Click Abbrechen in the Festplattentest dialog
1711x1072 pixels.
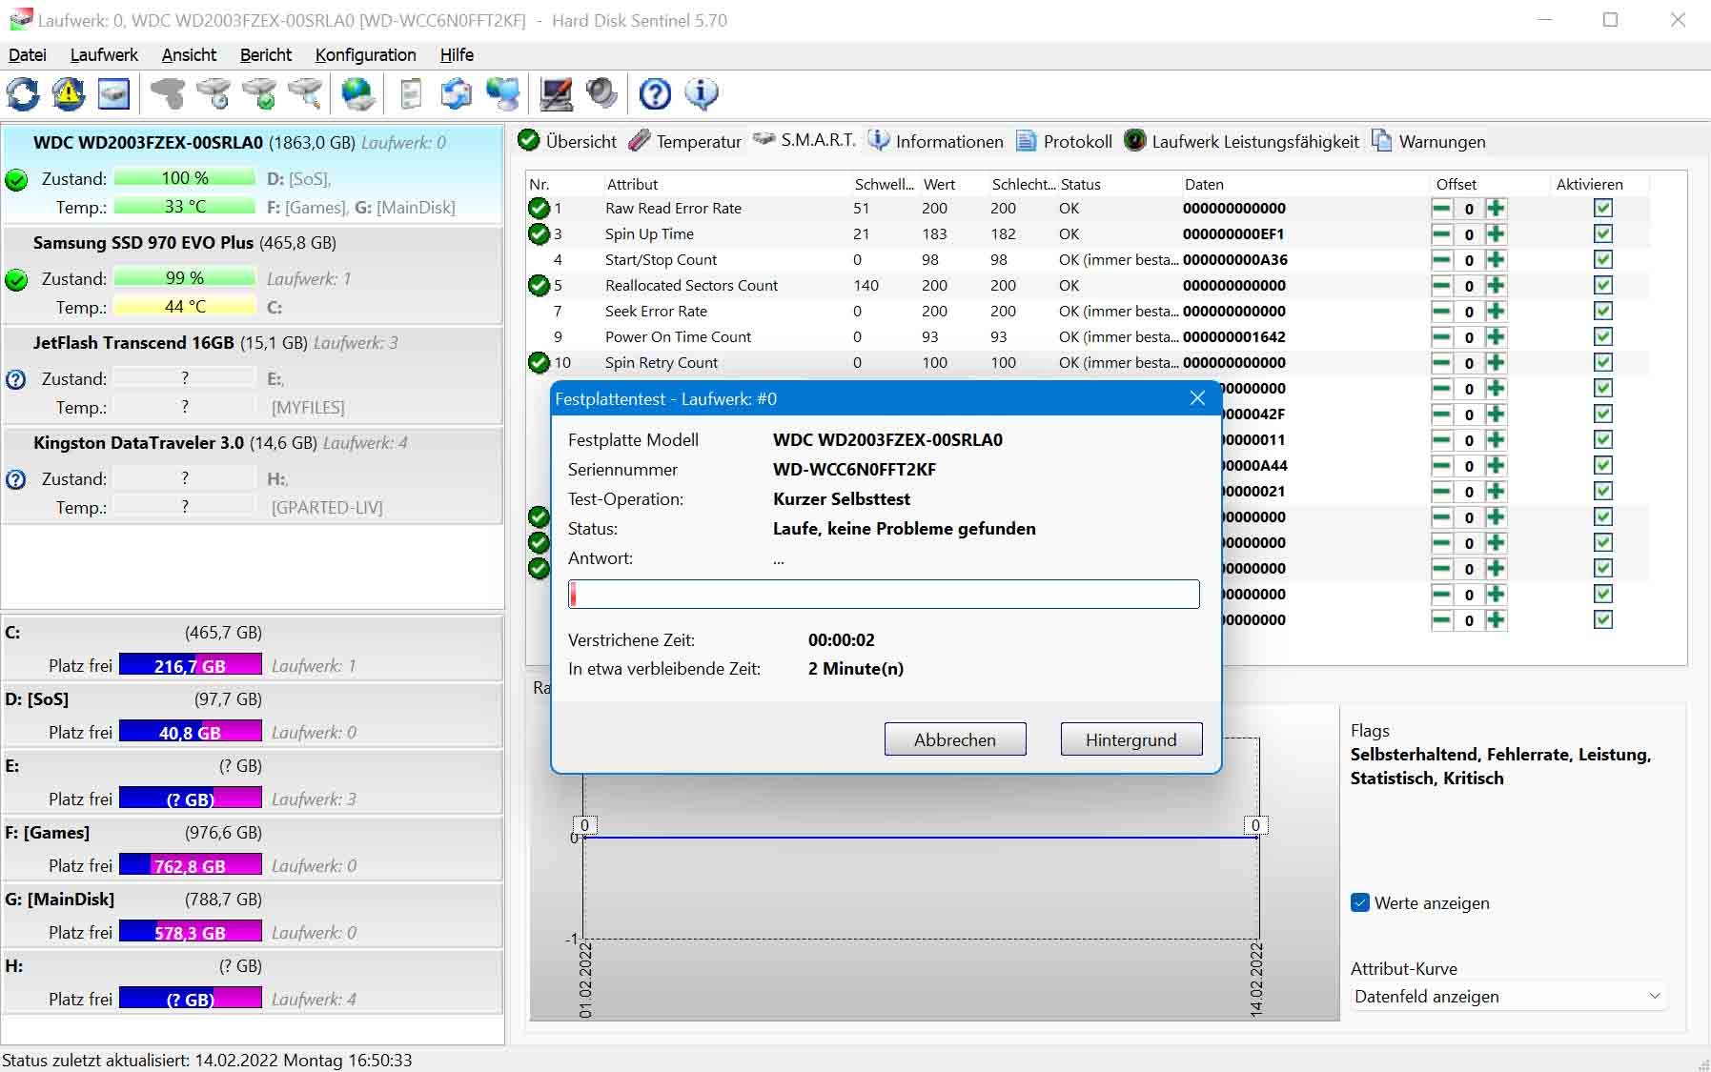pos(955,739)
